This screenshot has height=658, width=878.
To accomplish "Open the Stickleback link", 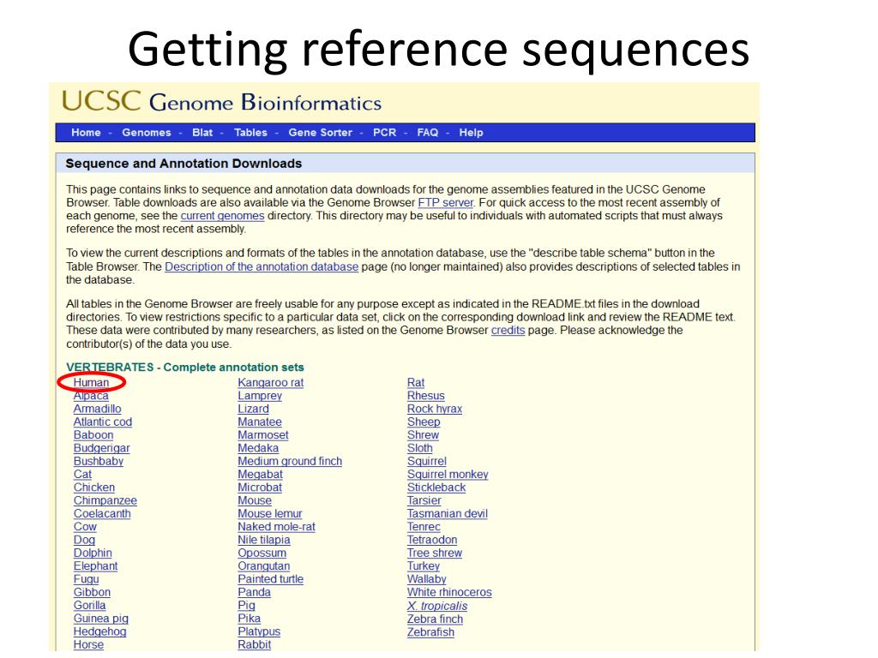I will point(436,488).
